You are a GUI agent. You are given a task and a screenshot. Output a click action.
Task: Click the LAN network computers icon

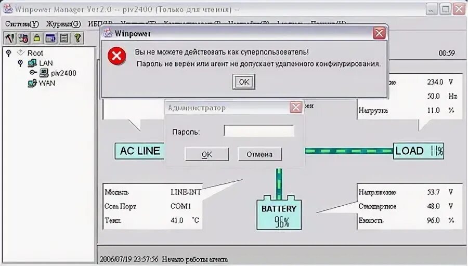(x=32, y=63)
